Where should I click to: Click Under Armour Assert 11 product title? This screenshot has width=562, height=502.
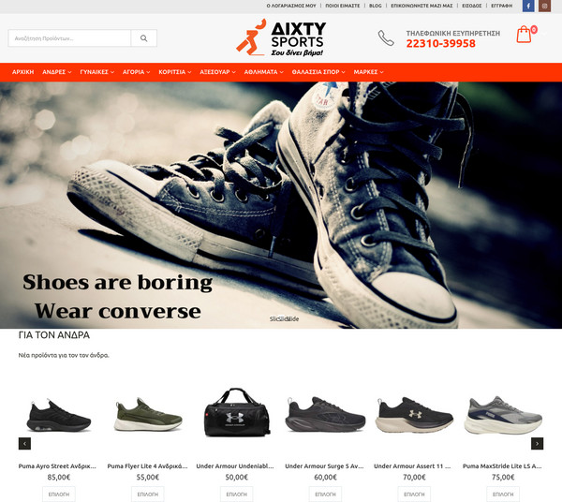tap(412, 466)
